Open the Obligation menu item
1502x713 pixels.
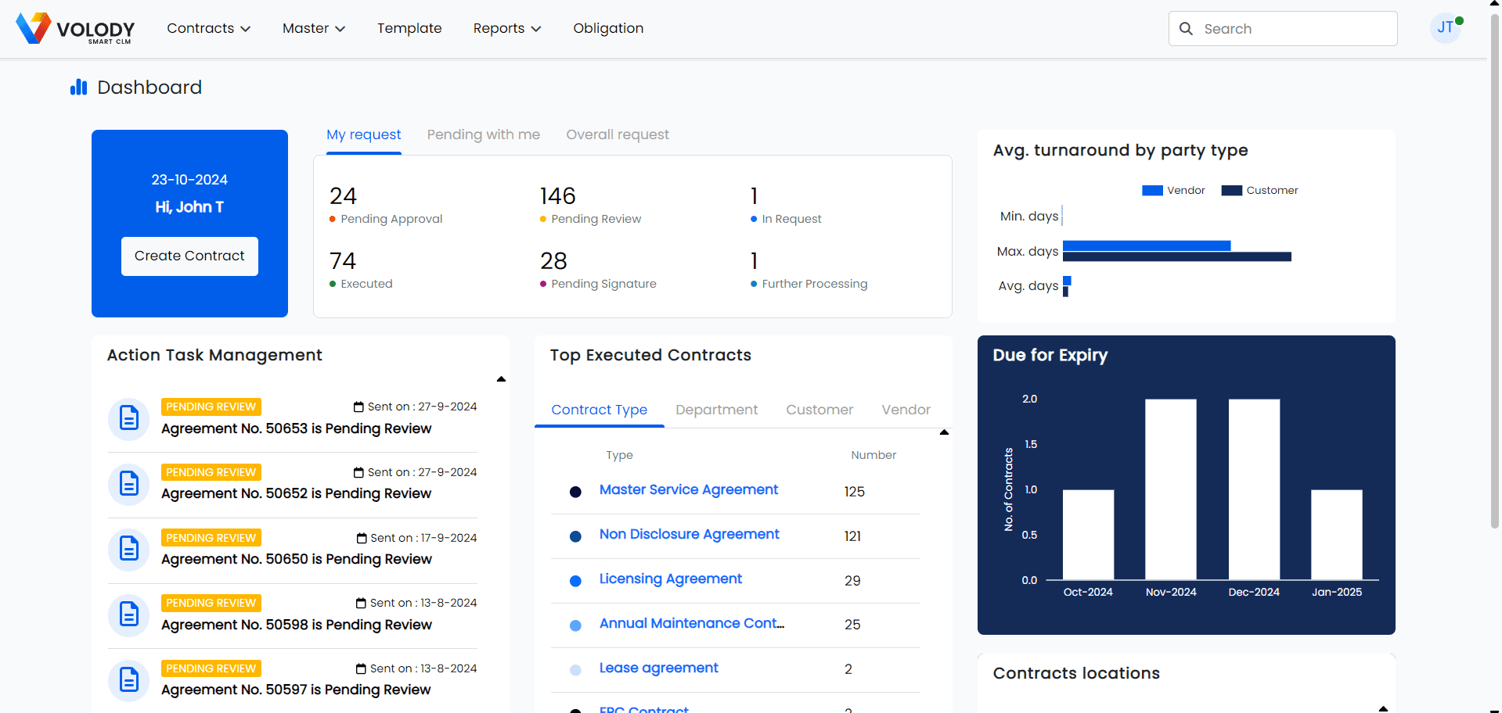tap(607, 28)
